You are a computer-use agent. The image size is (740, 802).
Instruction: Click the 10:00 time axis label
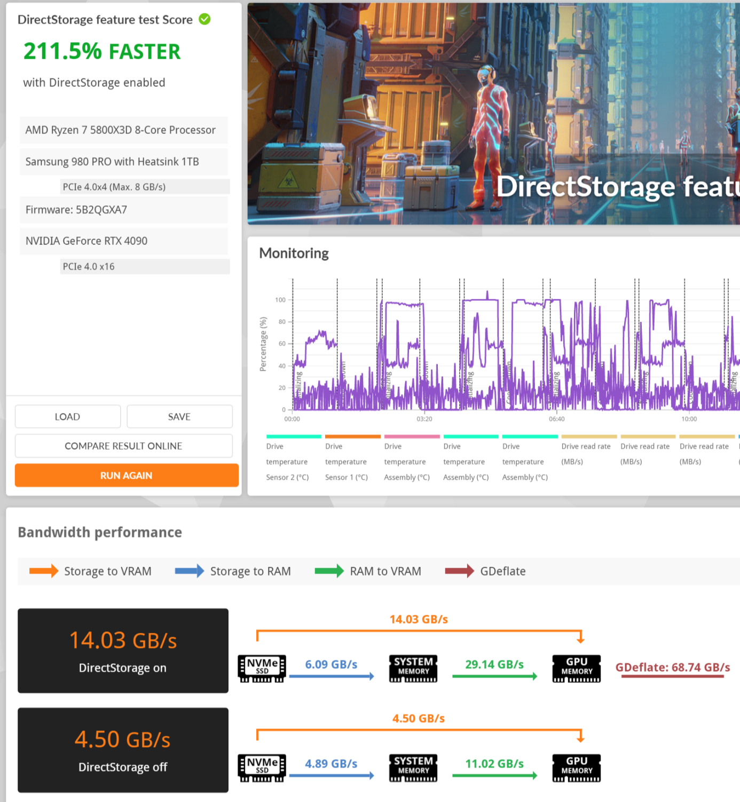(689, 419)
